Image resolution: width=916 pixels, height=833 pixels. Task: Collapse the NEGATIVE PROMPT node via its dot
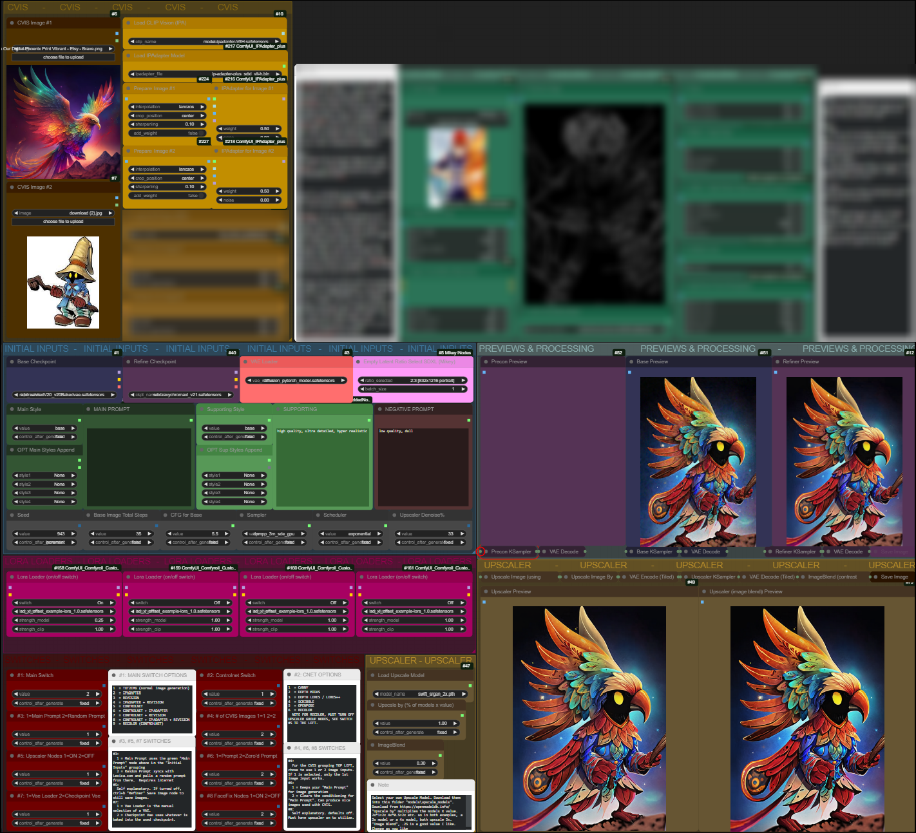tap(380, 409)
